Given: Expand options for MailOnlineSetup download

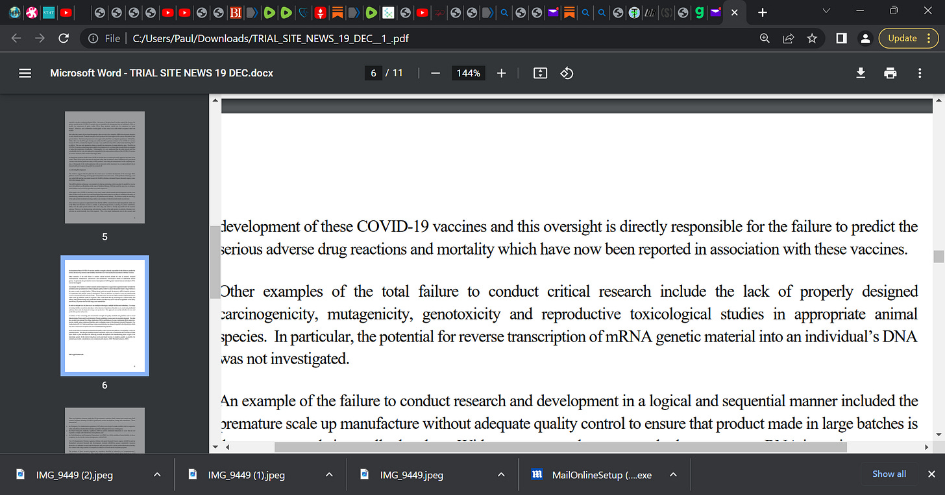Looking at the screenshot, I should [673, 475].
